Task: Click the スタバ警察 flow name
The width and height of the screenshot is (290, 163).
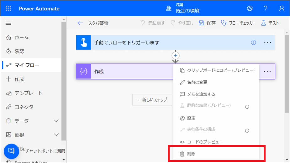Action: (98, 23)
